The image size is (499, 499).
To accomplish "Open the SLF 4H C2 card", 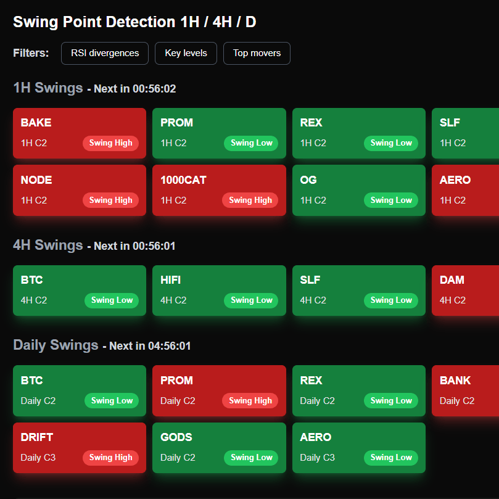I will 358,291.
